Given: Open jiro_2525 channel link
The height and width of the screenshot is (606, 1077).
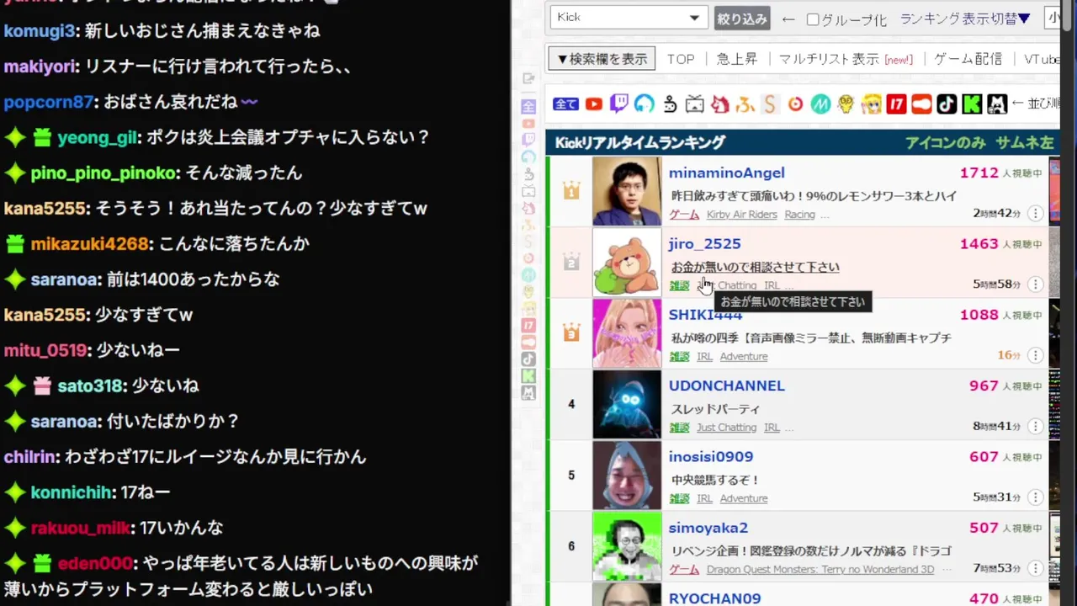Looking at the screenshot, I should tap(704, 243).
